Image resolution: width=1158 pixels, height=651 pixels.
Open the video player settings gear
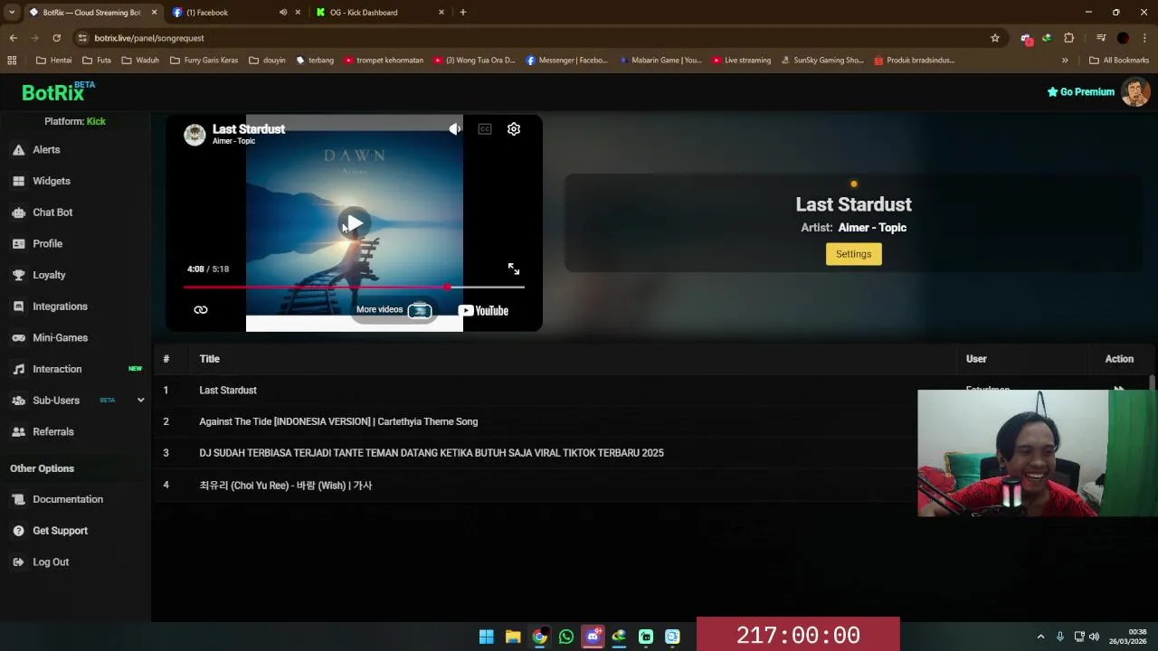(514, 129)
